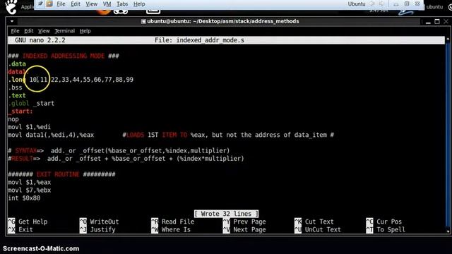Viewport: 452px width, 254px height.
Task: Open the VM toolbar Help menu
Action: tap(139, 4)
